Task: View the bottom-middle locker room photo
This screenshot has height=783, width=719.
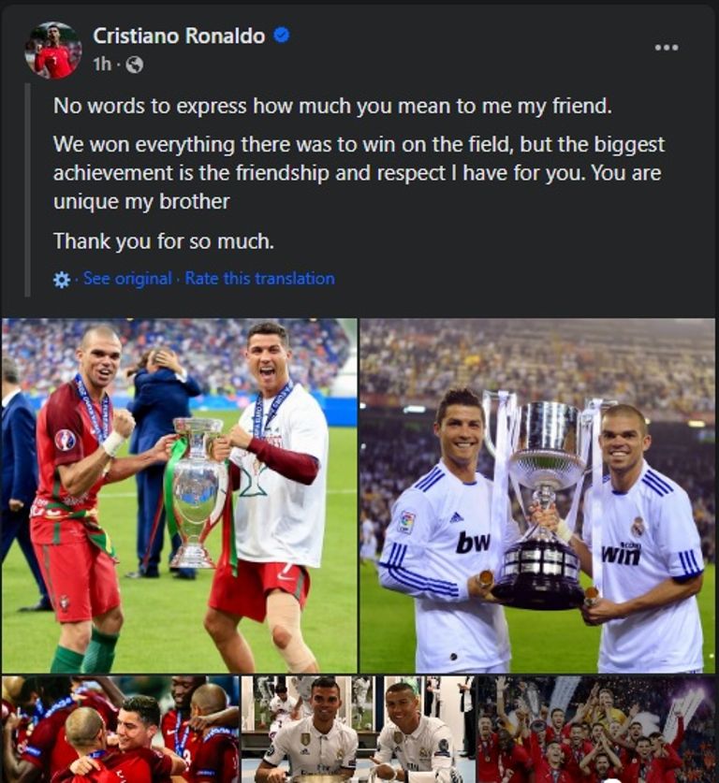Action: [357, 729]
